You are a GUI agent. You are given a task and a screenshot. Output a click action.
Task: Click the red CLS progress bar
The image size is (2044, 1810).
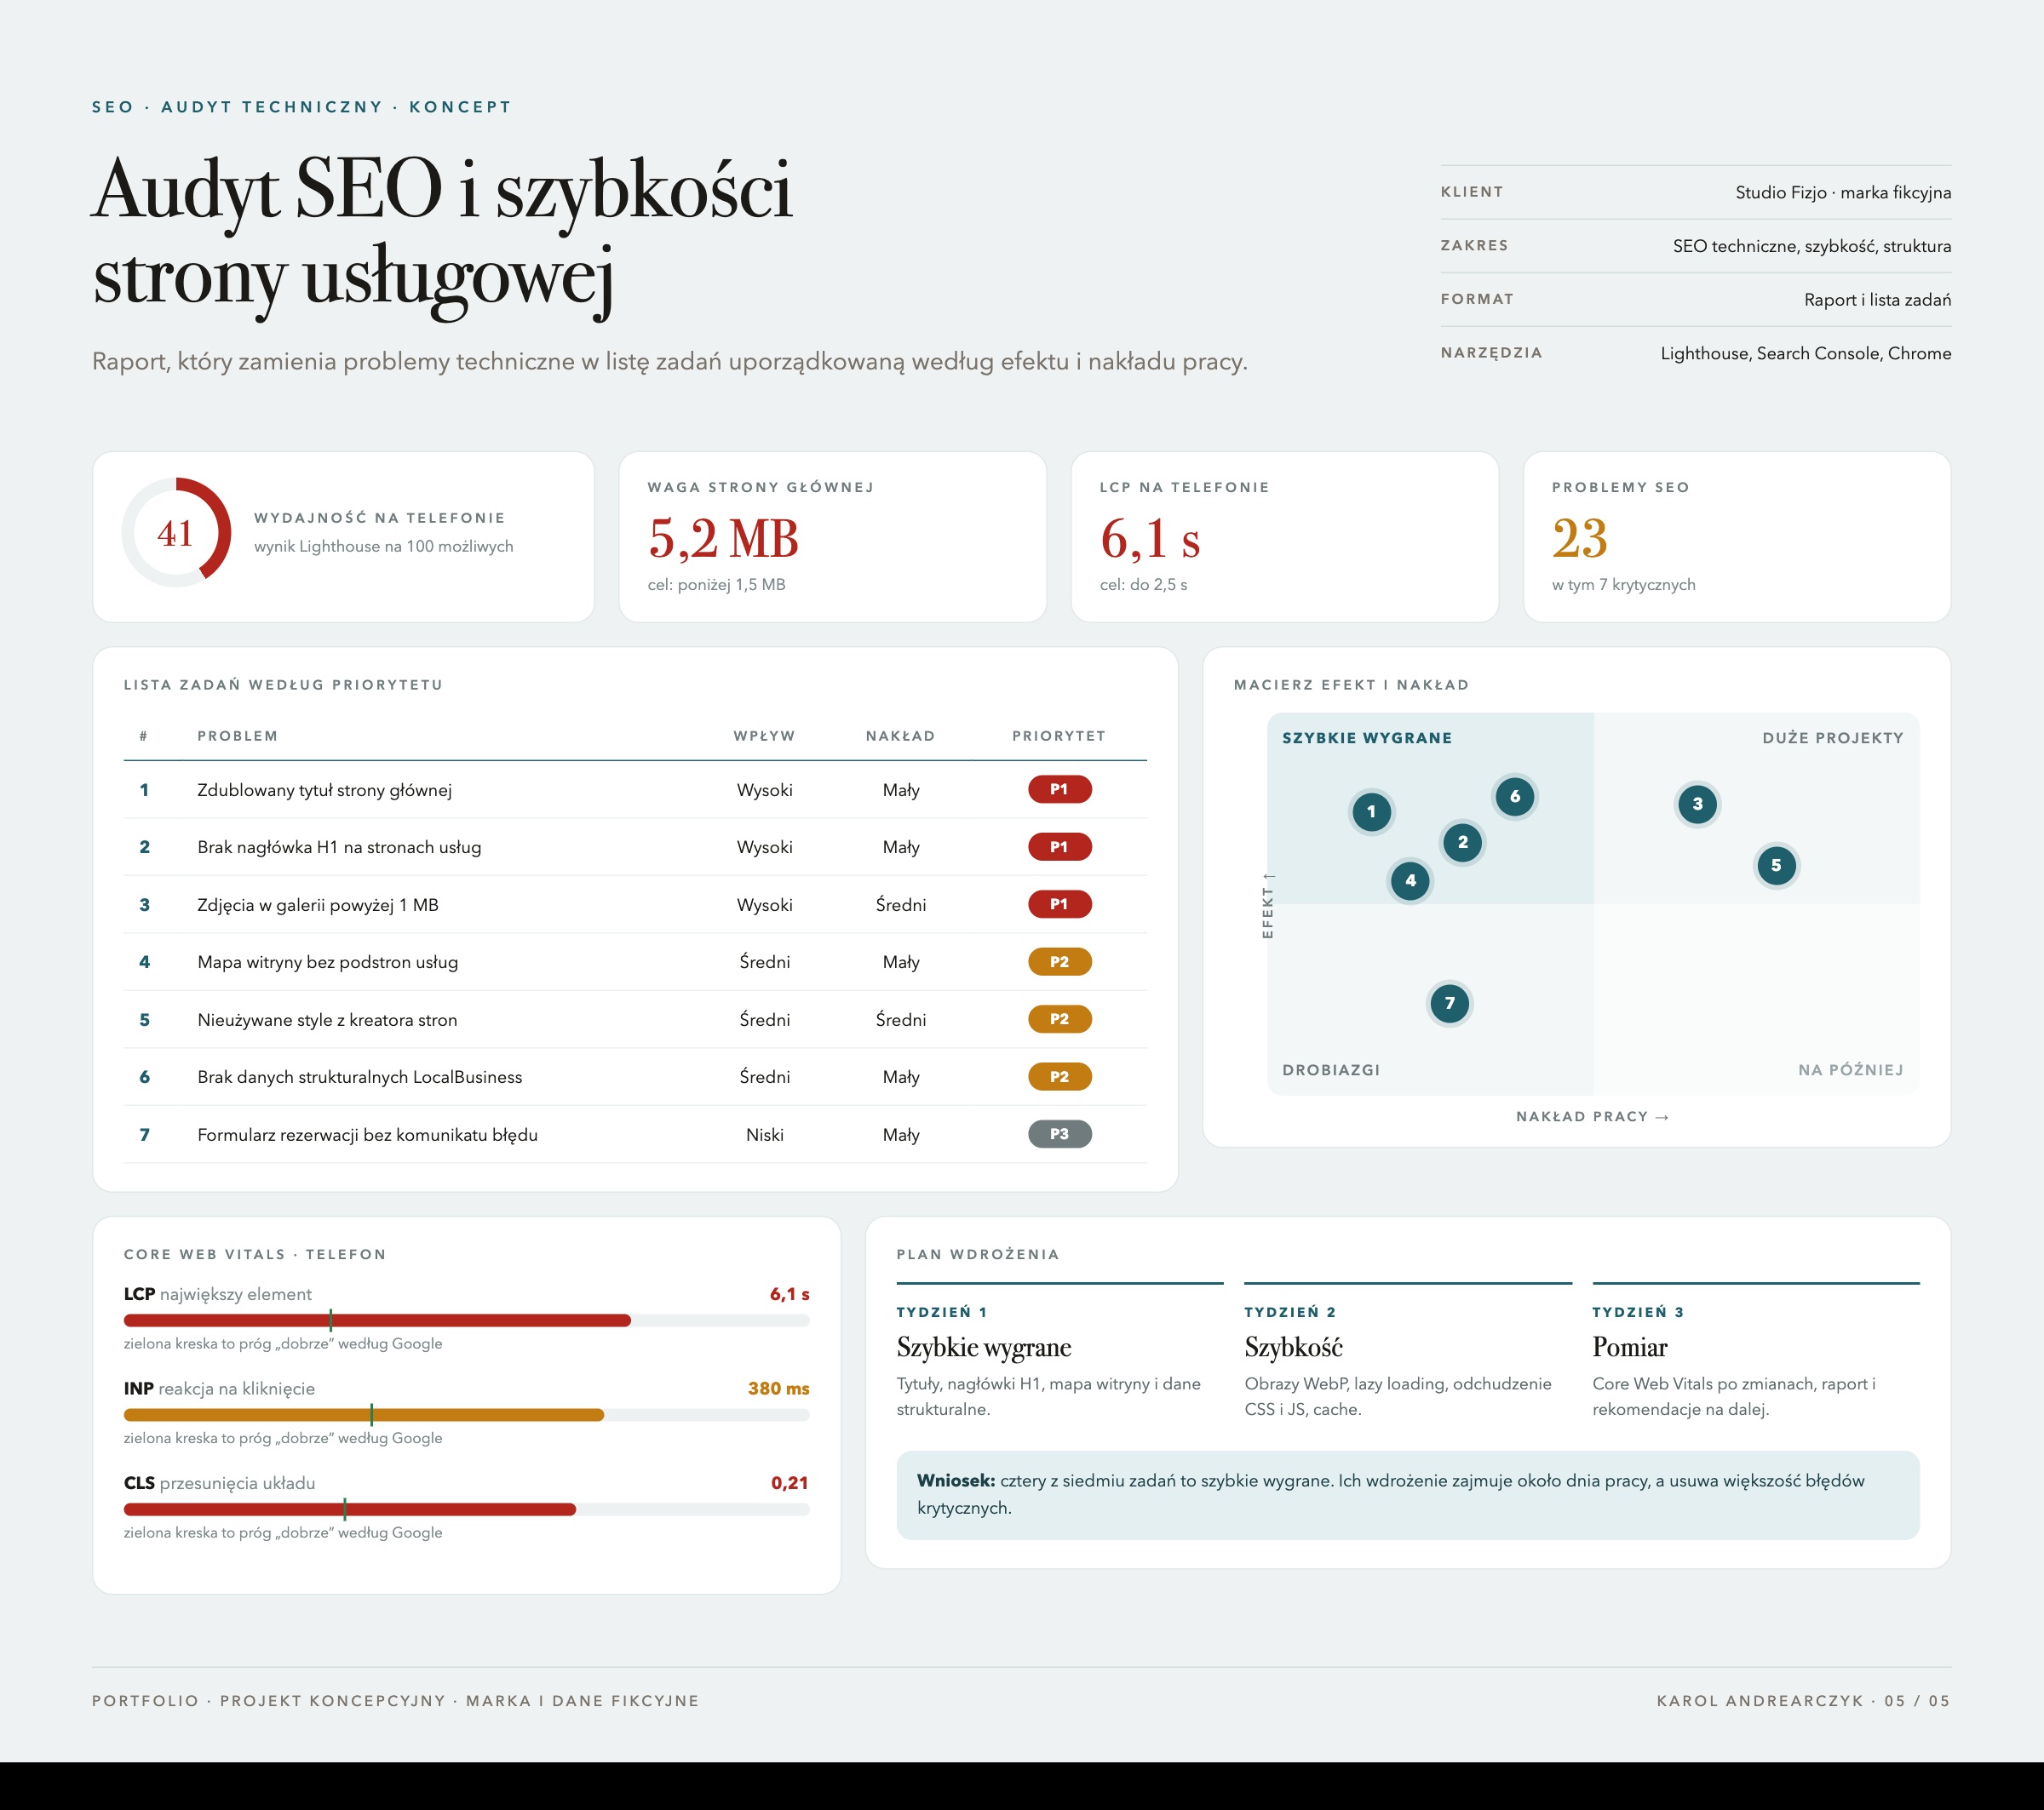point(350,1509)
